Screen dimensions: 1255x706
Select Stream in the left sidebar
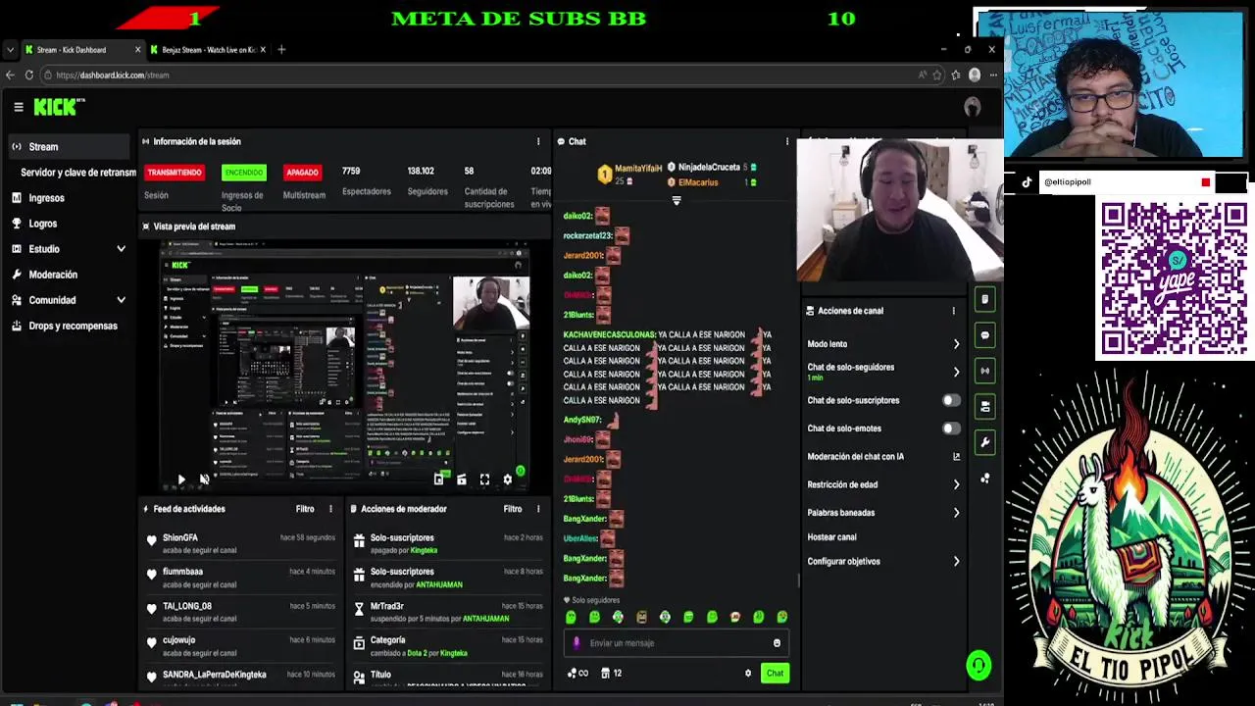pyautogui.click(x=69, y=147)
